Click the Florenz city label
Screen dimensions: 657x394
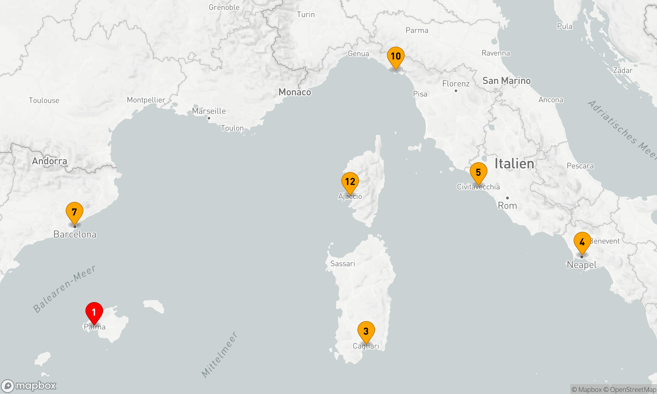tap(456, 84)
